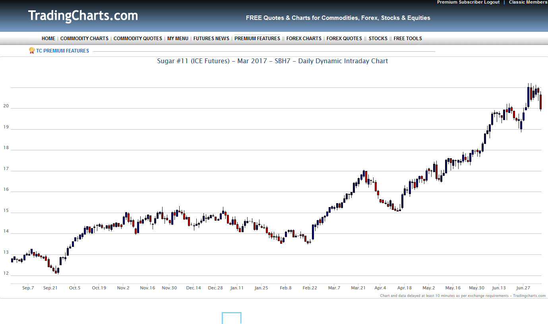Click the TradingCharts.com logo
Screen dimensions: 548x324
click(83, 16)
